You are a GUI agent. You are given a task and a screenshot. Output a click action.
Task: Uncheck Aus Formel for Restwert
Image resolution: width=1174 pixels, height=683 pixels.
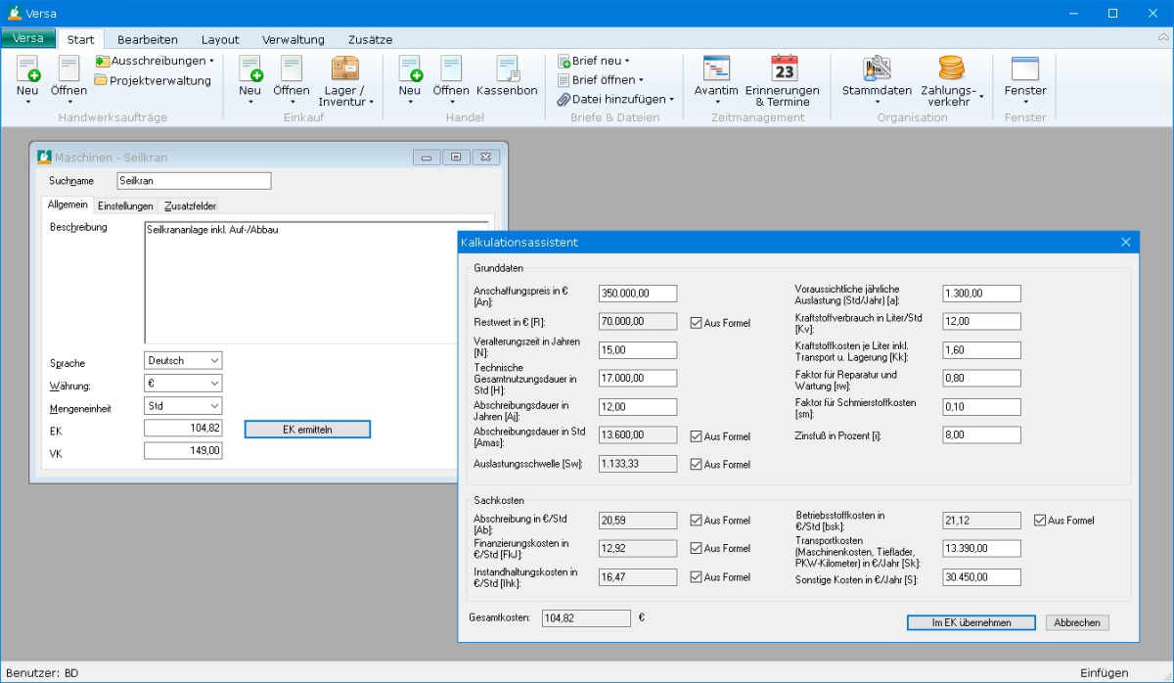(697, 323)
